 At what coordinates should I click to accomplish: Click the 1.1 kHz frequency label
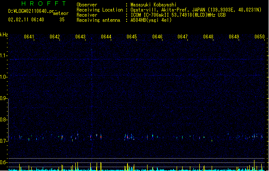3,56
